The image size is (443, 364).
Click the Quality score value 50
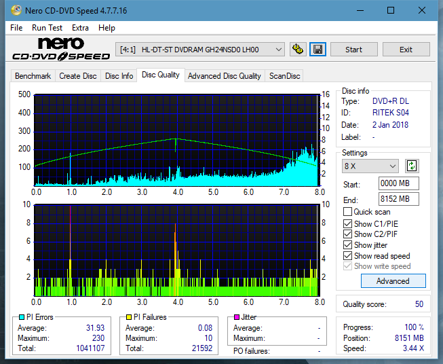[x=419, y=304]
